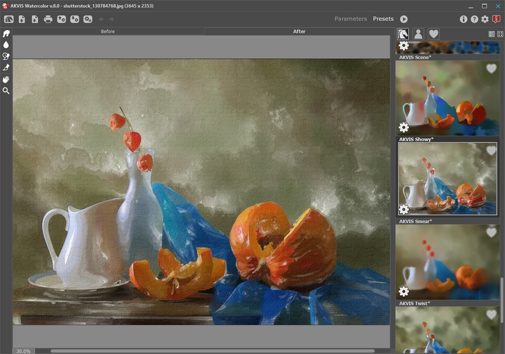
Task: Select the Hand pan tool
Action: click(x=6, y=79)
